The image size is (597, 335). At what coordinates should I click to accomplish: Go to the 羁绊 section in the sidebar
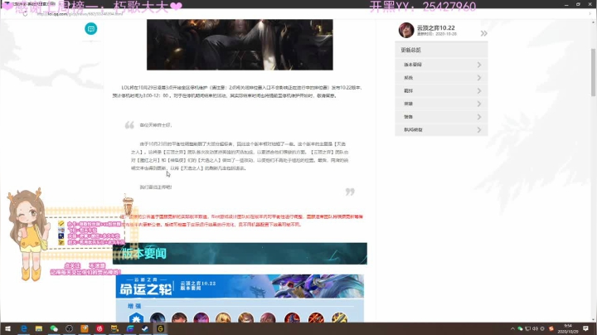(x=441, y=90)
